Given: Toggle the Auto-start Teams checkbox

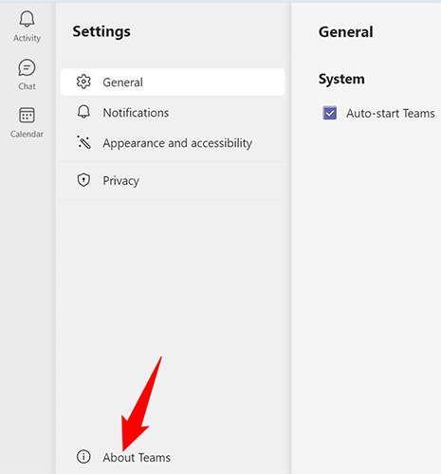Looking at the screenshot, I should click(330, 113).
